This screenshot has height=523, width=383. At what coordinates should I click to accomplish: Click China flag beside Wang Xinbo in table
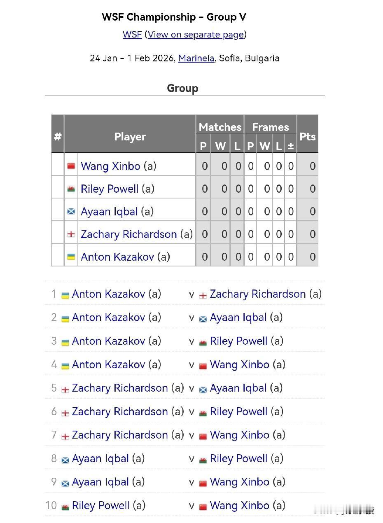(71, 166)
